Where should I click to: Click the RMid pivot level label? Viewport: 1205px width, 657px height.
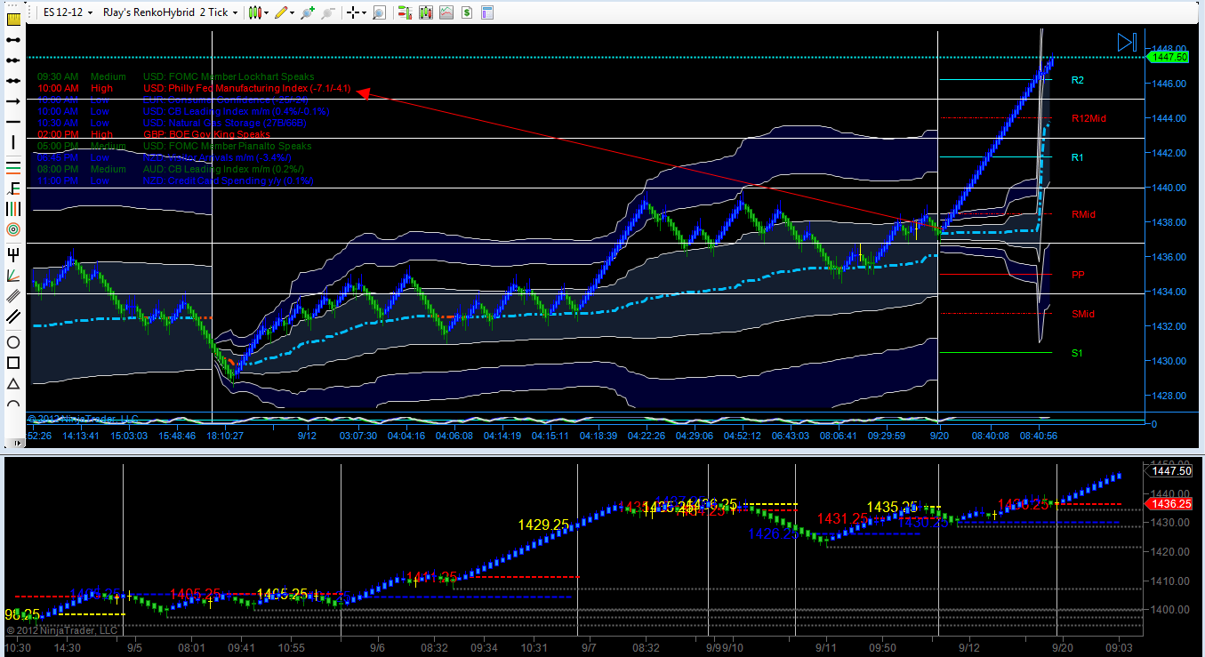[1083, 214]
